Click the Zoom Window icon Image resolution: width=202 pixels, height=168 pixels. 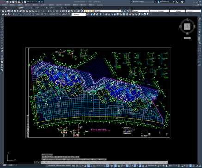(54, 11)
